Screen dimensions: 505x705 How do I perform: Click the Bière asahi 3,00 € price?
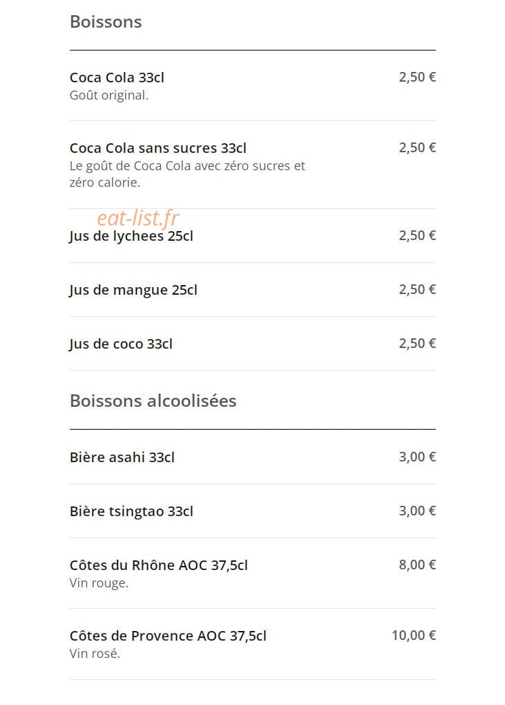pyautogui.click(x=417, y=457)
